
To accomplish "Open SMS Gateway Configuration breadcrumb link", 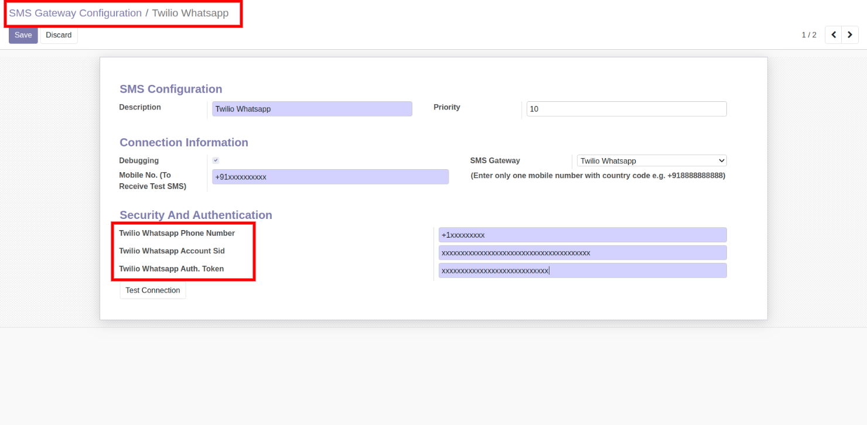I will (x=75, y=13).
